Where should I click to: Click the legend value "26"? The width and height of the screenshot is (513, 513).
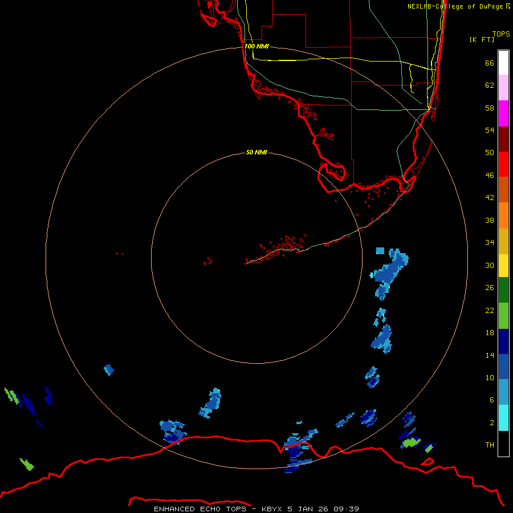tap(490, 288)
